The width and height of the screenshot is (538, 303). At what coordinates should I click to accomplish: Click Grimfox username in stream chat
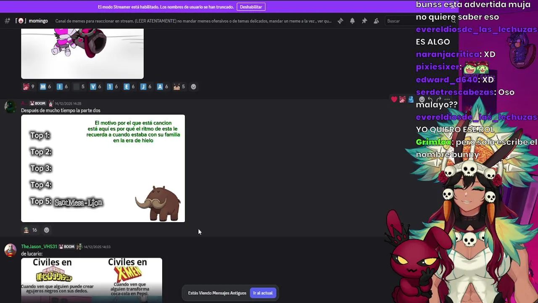pyautogui.click(x=433, y=142)
